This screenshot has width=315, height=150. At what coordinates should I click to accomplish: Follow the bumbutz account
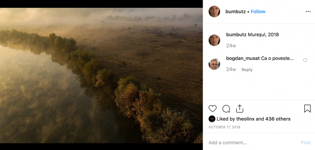258,11
